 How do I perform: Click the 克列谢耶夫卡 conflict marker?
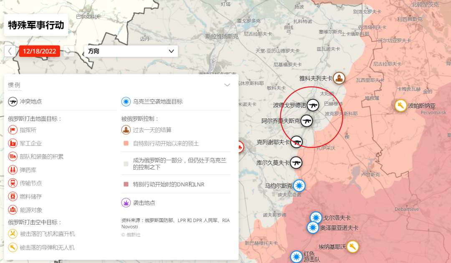(x=296, y=142)
